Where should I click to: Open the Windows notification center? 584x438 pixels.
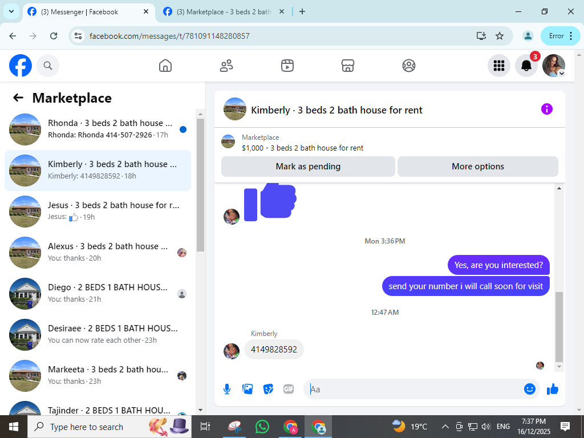click(x=565, y=427)
